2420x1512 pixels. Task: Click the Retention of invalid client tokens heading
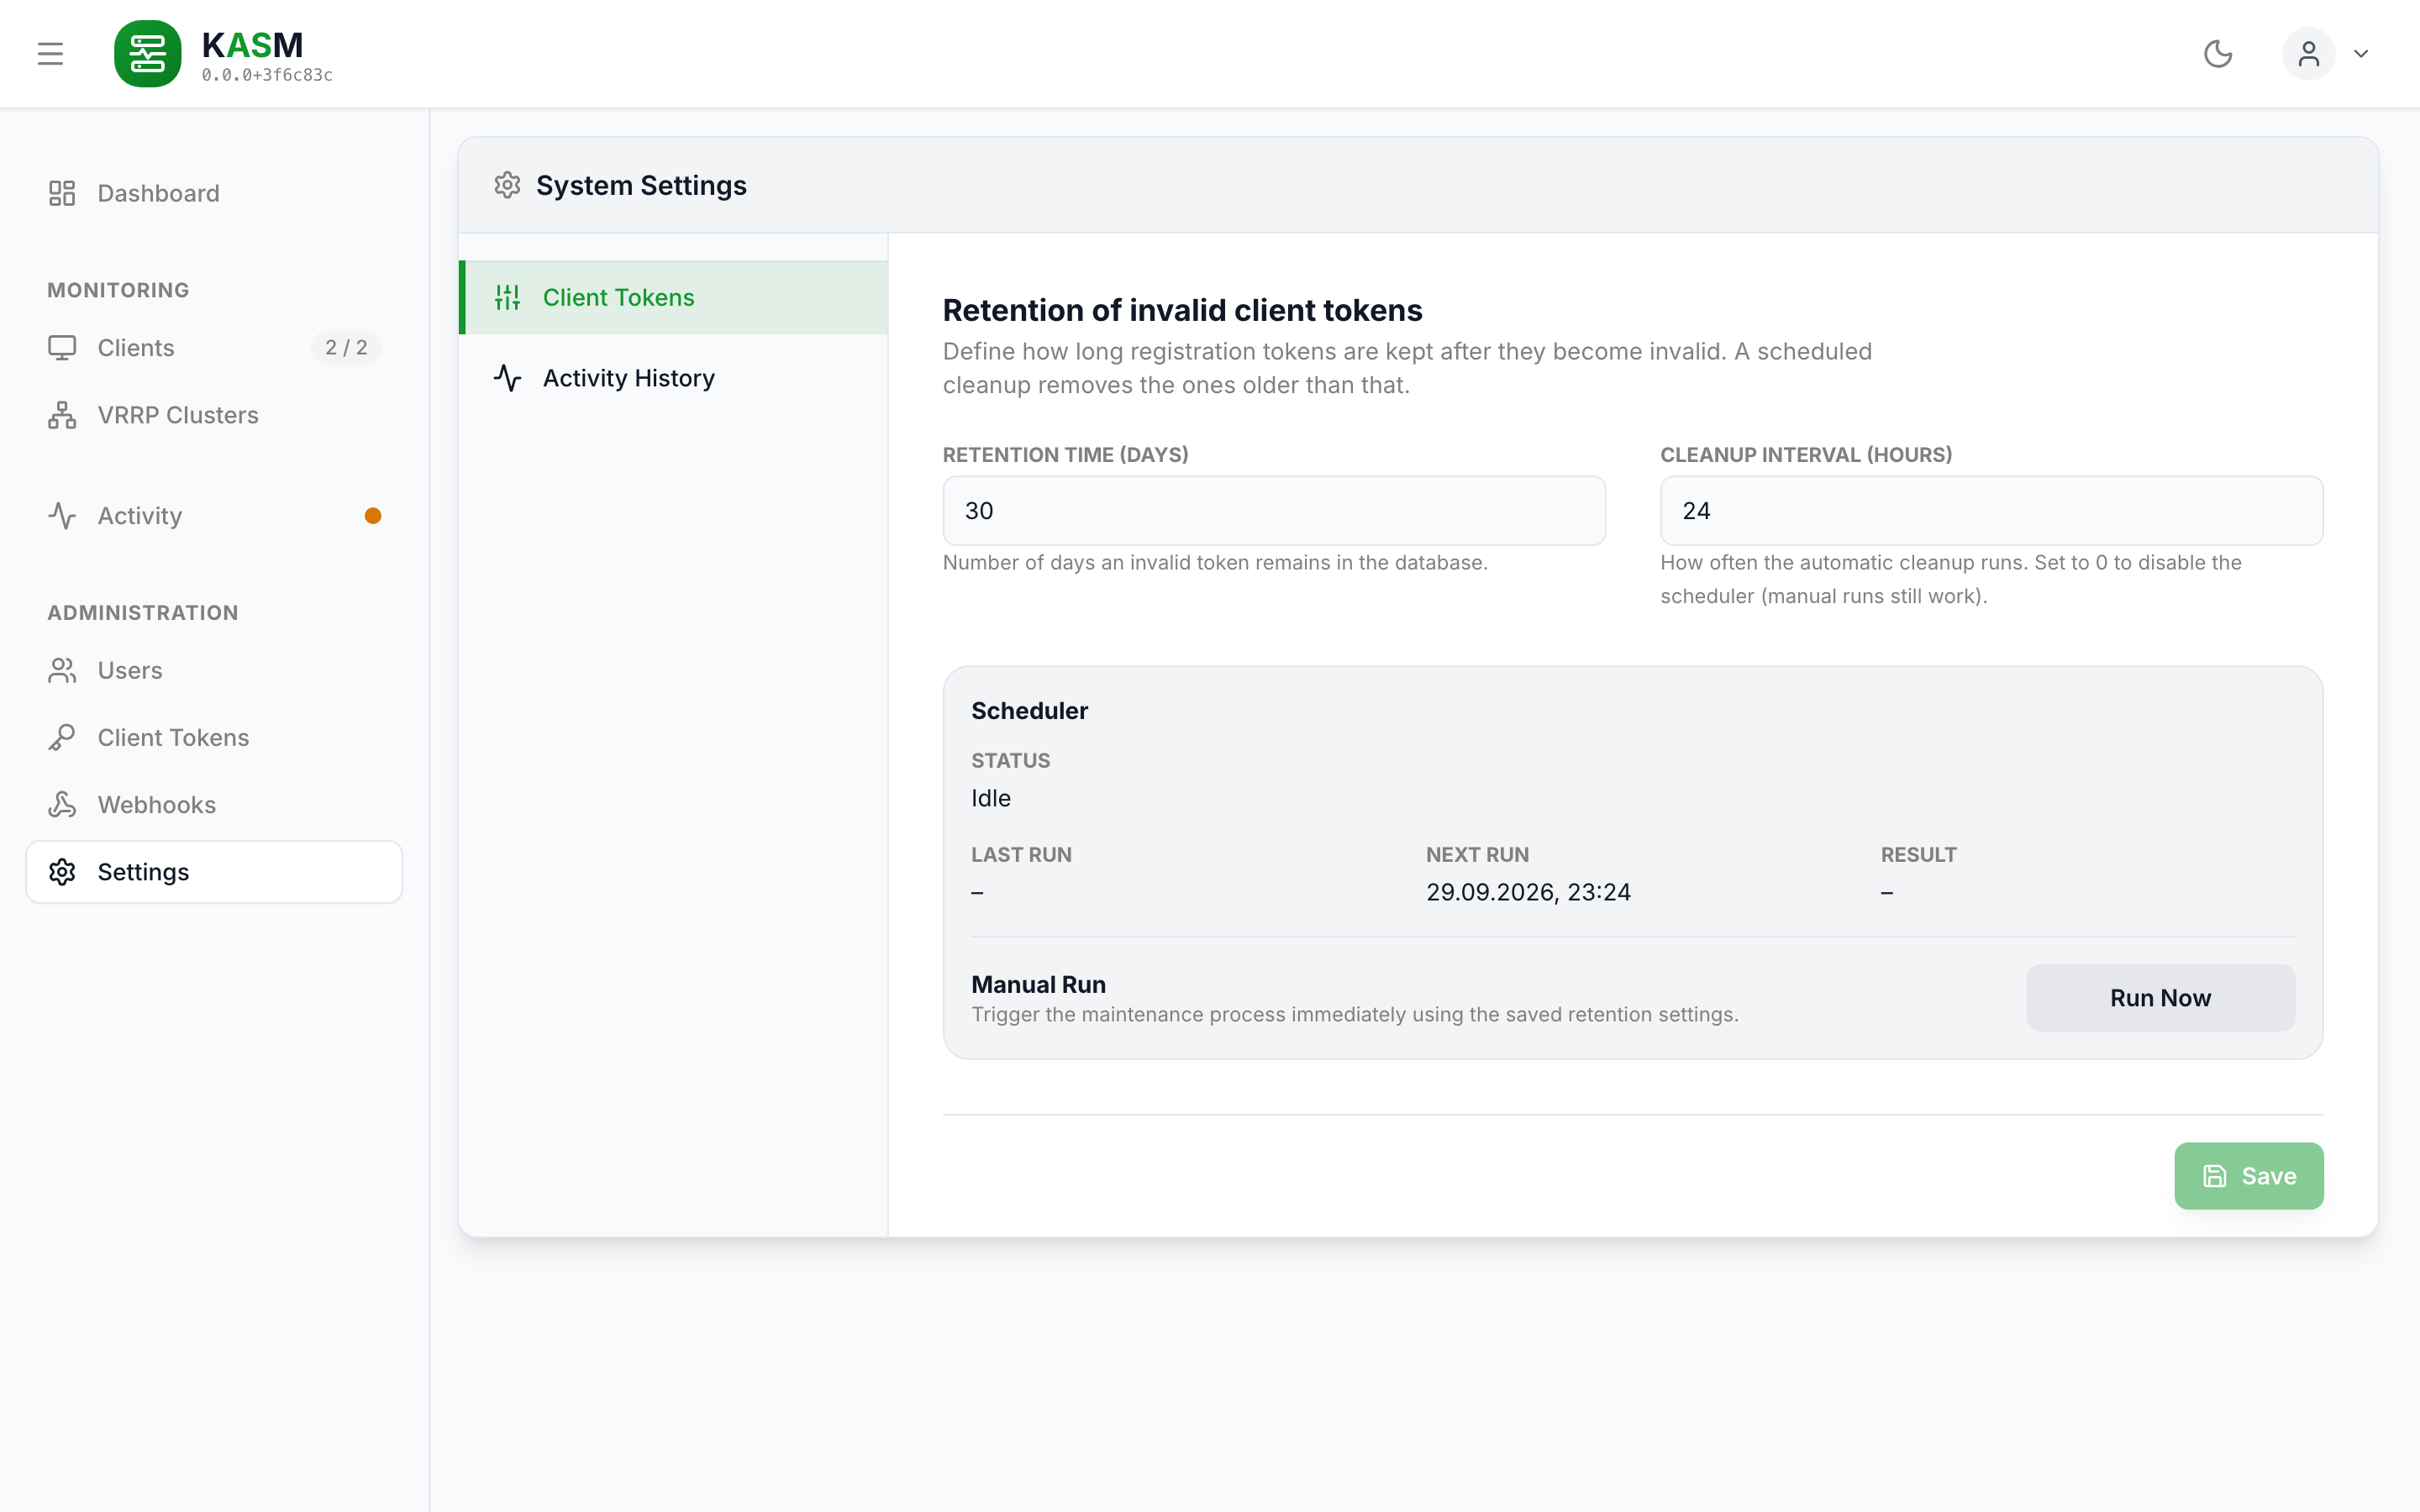1182,310
